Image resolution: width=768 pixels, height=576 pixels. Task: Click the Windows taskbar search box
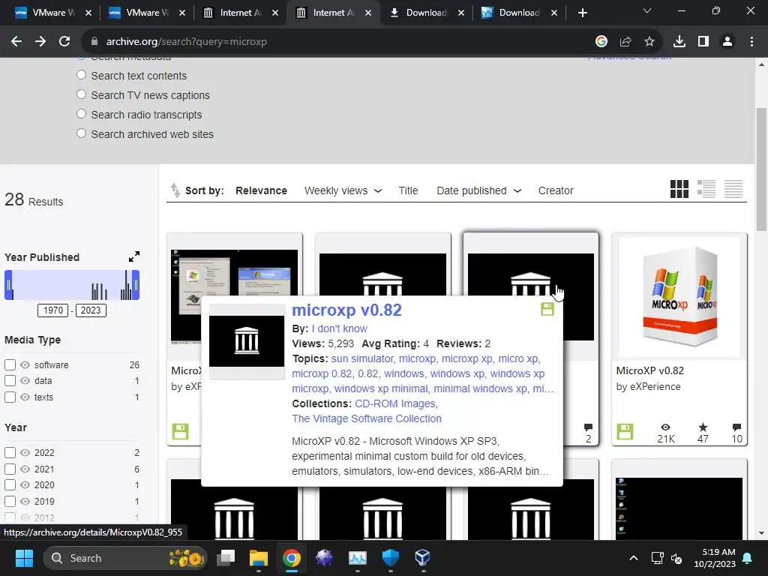[x=125, y=558]
